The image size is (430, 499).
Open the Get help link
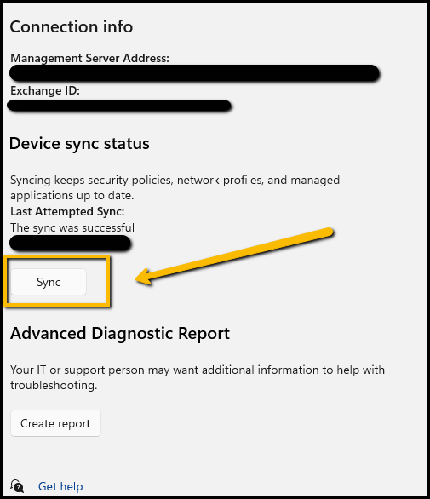[60, 486]
